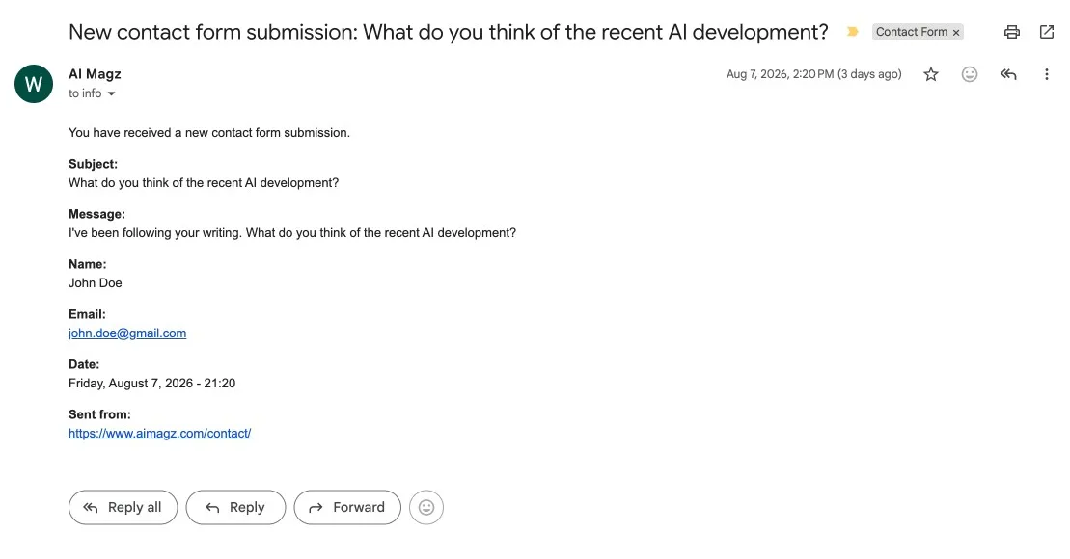The height and width of the screenshot is (559, 1070).
Task: Click the Aug 7, 2026 timestamp
Action: [x=813, y=74]
